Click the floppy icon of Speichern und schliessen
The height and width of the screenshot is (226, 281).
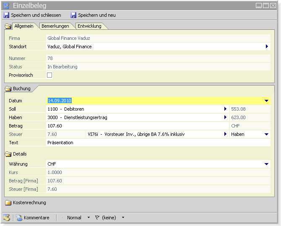coord(6,15)
